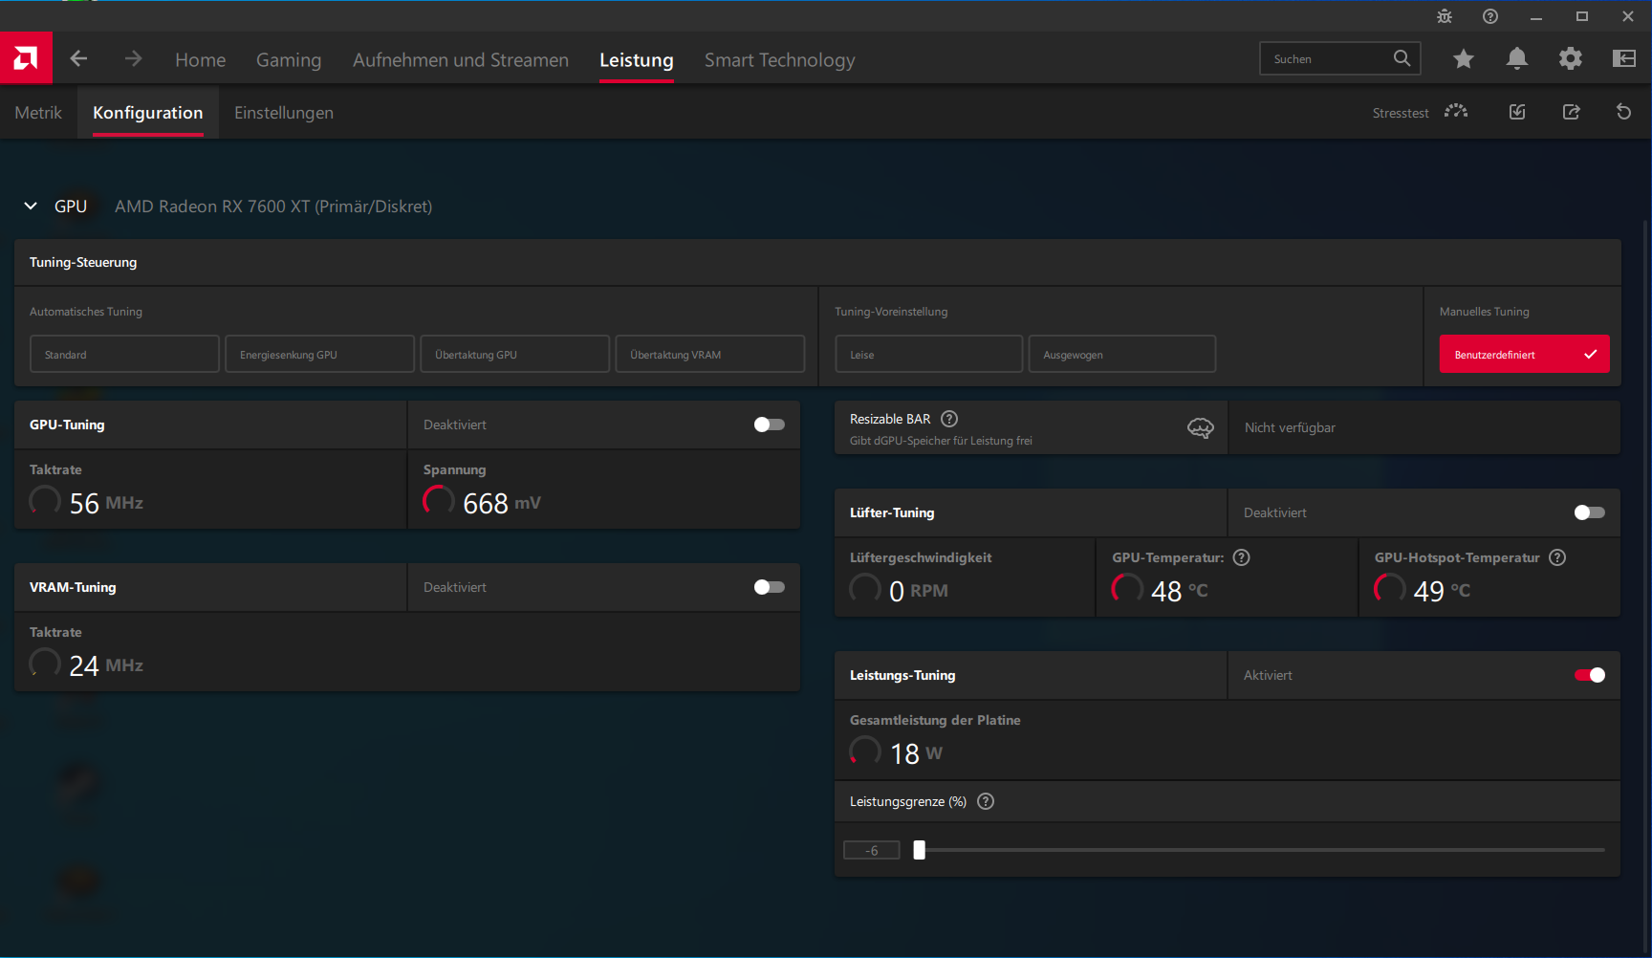The image size is (1652, 958).
Task: Select Übertaktung VRAM preset
Action: pyautogui.click(x=709, y=354)
